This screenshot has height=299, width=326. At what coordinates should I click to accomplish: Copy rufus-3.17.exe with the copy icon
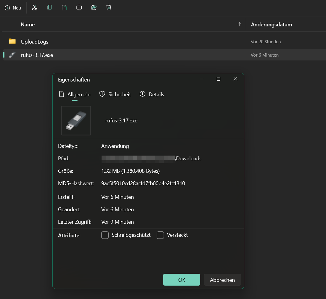[x=49, y=7]
